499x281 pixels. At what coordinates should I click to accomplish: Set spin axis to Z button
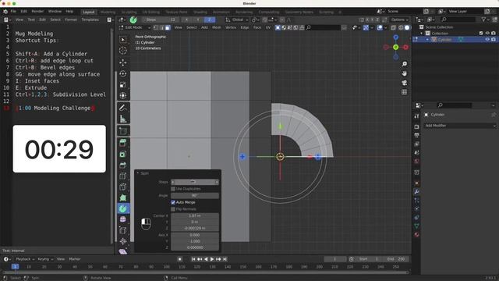coord(209,20)
